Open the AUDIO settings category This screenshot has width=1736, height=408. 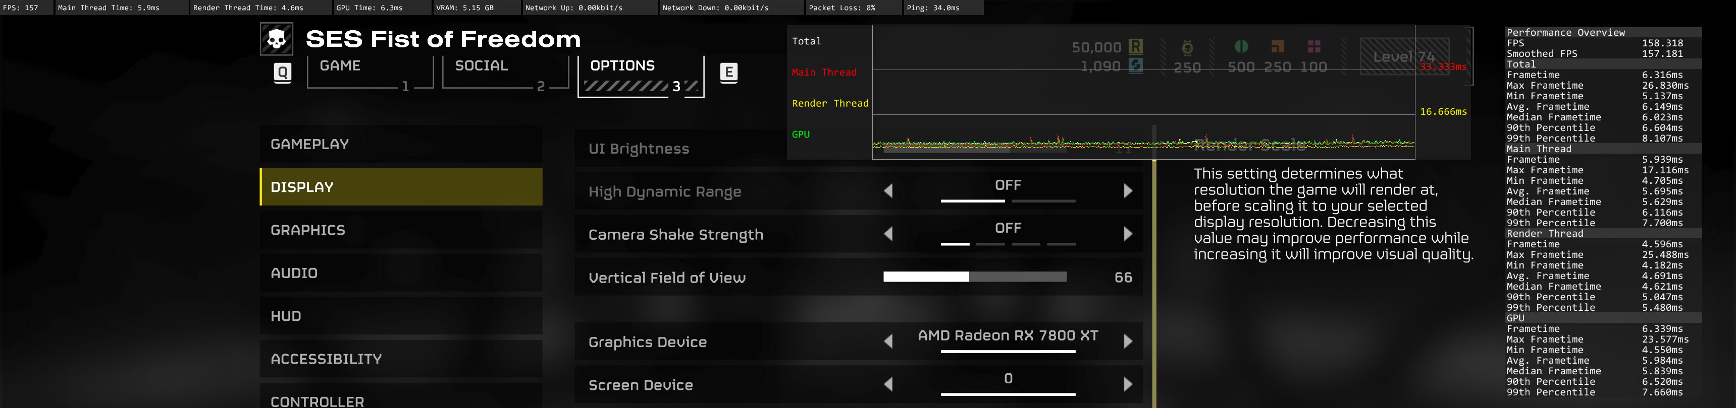click(x=401, y=273)
